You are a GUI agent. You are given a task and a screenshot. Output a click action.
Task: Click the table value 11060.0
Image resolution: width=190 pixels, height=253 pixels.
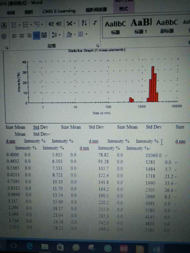[x=153, y=155]
